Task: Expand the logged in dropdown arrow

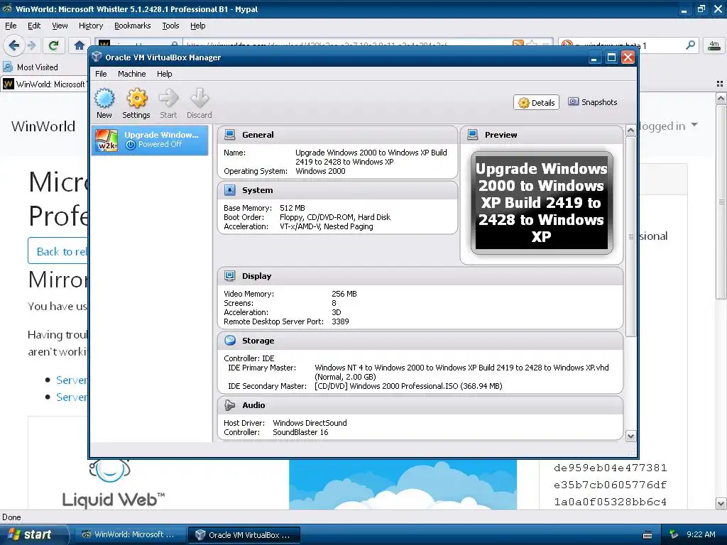Action: 694,125
